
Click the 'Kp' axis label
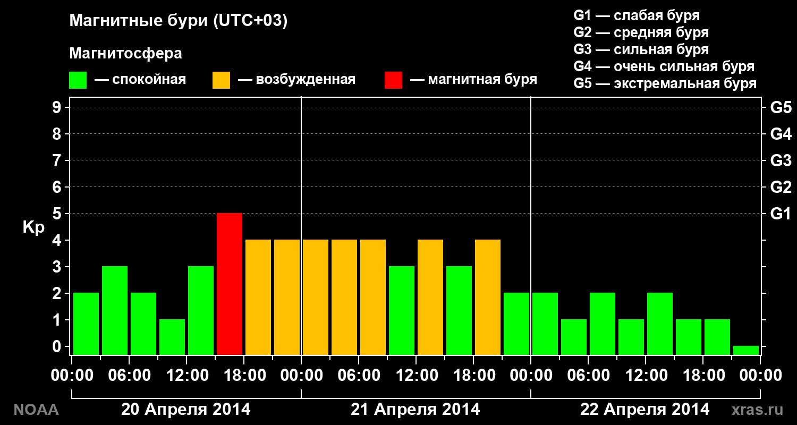coord(33,228)
